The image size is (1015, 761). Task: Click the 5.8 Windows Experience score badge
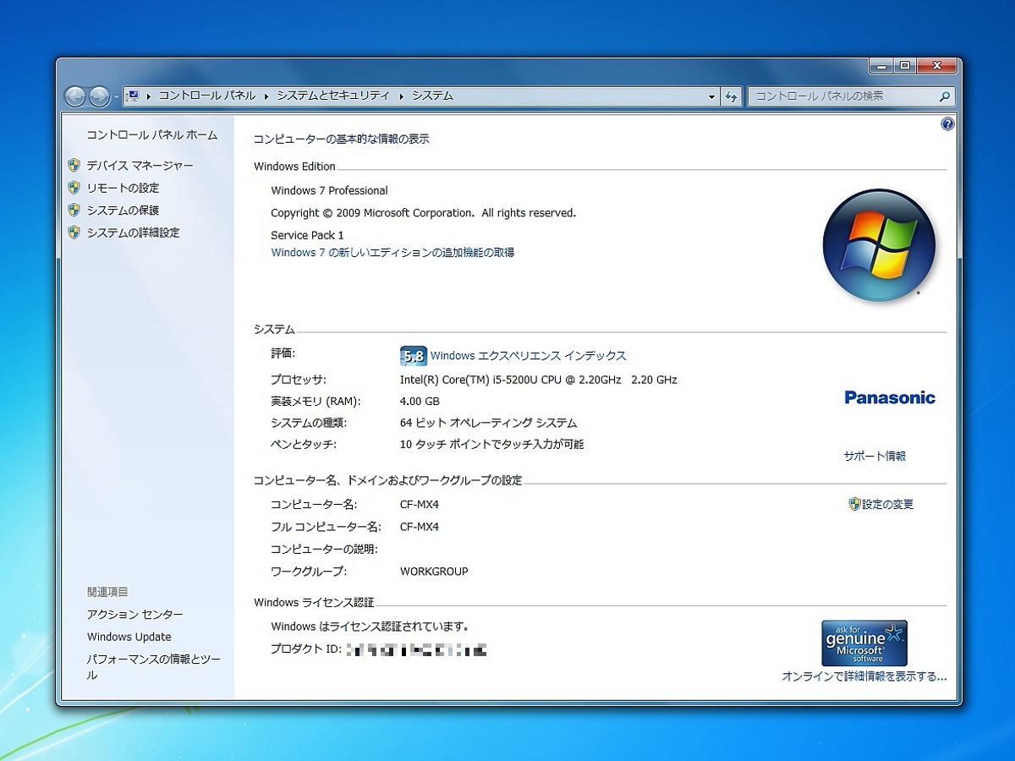coord(413,356)
